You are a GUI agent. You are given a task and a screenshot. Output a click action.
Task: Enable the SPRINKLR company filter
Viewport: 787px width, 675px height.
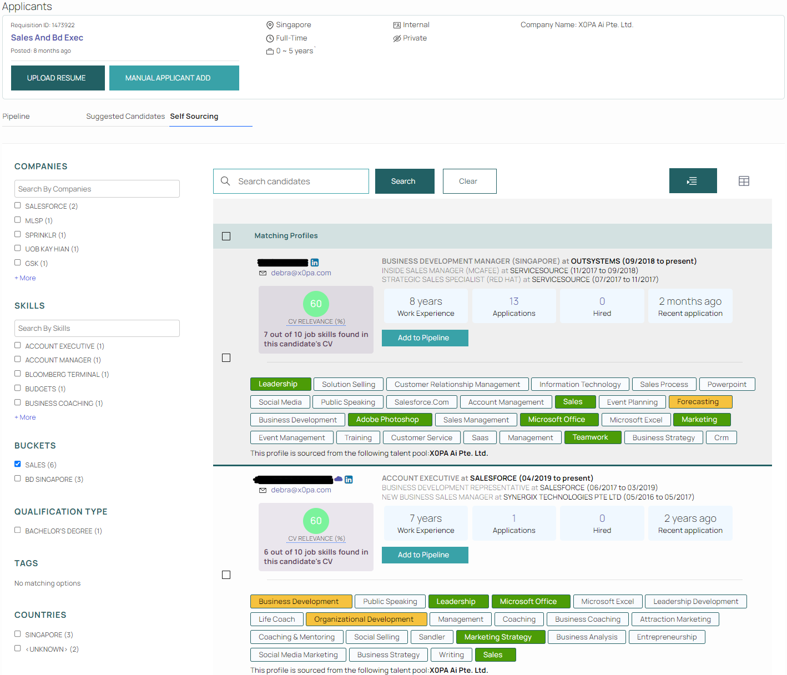point(18,234)
